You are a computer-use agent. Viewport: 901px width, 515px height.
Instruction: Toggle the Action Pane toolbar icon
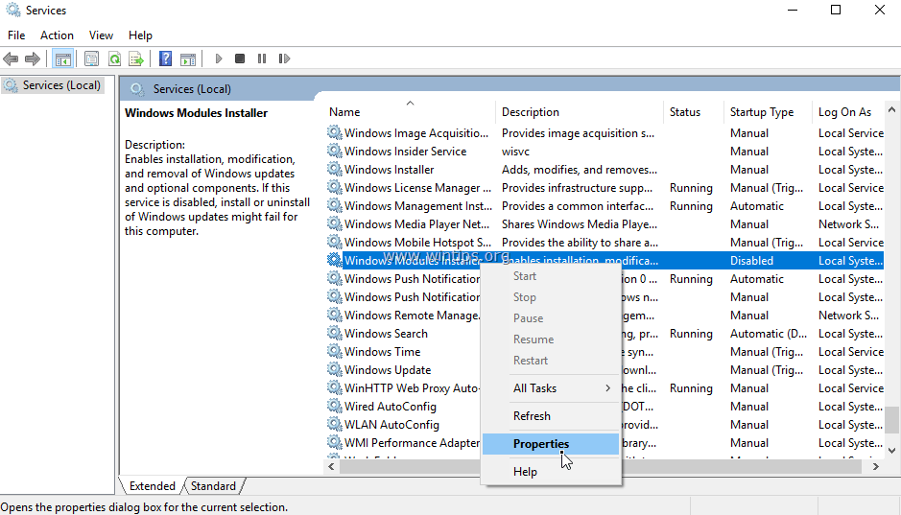pyautogui.click(x=188, y=59)
